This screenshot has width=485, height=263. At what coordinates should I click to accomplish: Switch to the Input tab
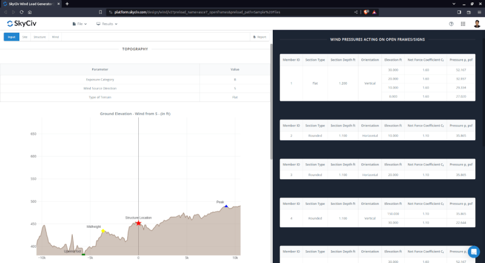click(12, 37)
